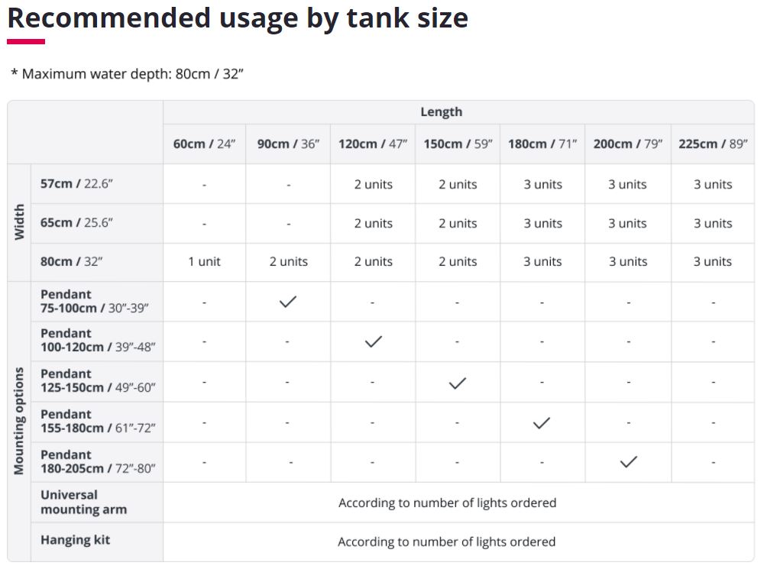Screen dimensions: 764x569
Task: Click the Length header cell
Action: [x=442, y=112]
